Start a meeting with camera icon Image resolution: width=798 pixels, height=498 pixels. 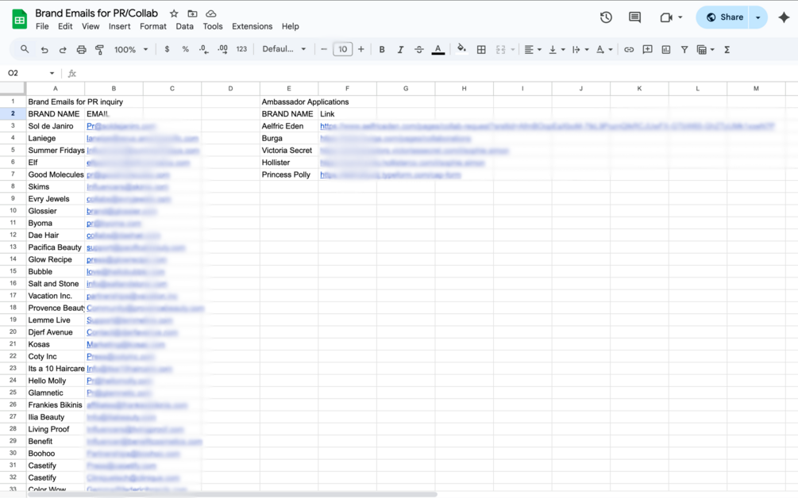pos(665,17)
